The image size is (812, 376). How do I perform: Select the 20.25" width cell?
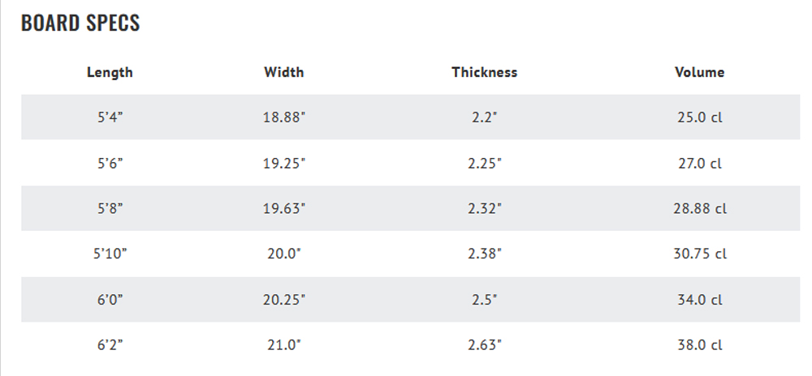click(284, 300)
